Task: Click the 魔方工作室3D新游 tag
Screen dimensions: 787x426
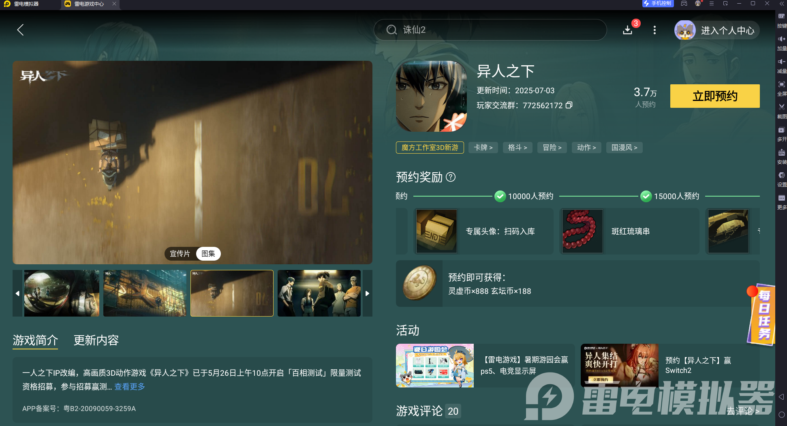Action: 430,148
